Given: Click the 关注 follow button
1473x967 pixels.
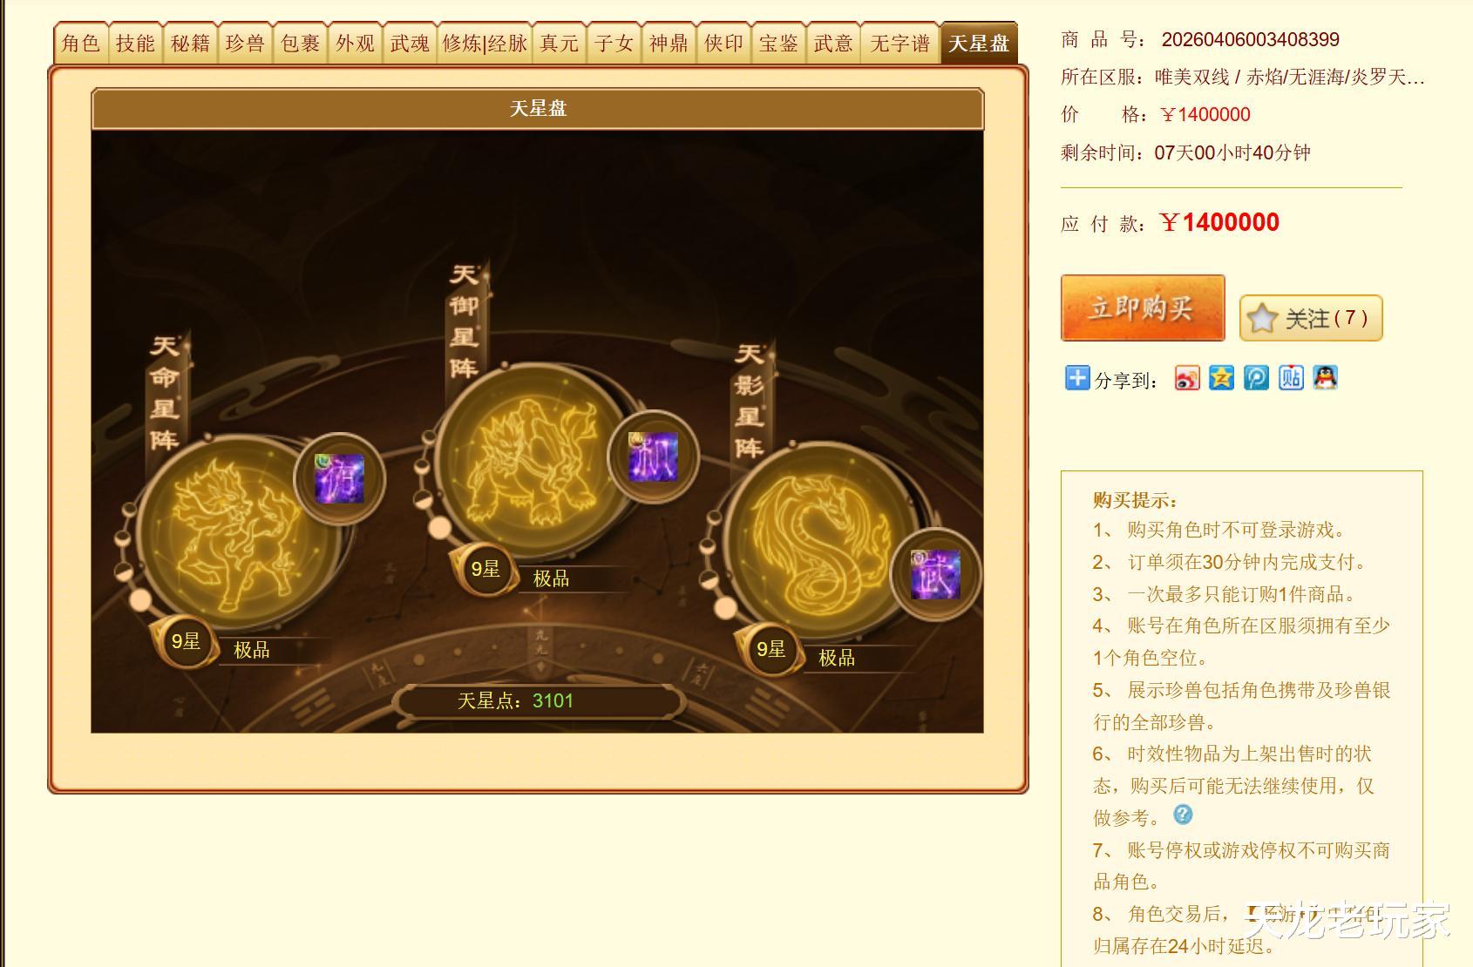Looking at the screenshot, I should (x=1311, y=318).
